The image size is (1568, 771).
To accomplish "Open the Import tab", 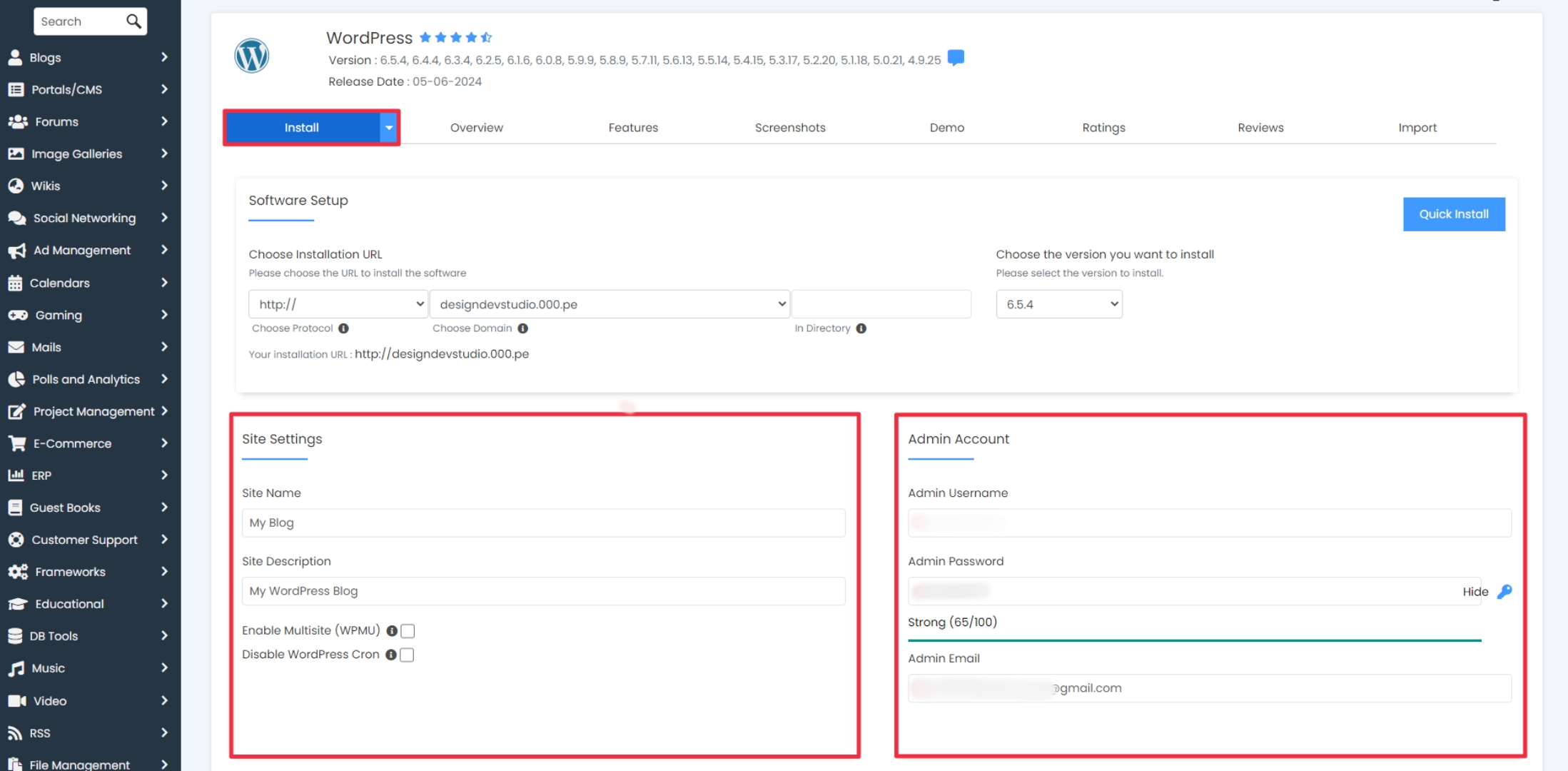I will tap(1417, 128).
